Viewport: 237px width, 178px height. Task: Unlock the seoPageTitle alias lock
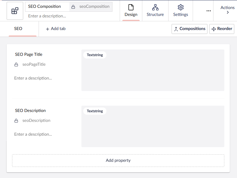(17, 65)
